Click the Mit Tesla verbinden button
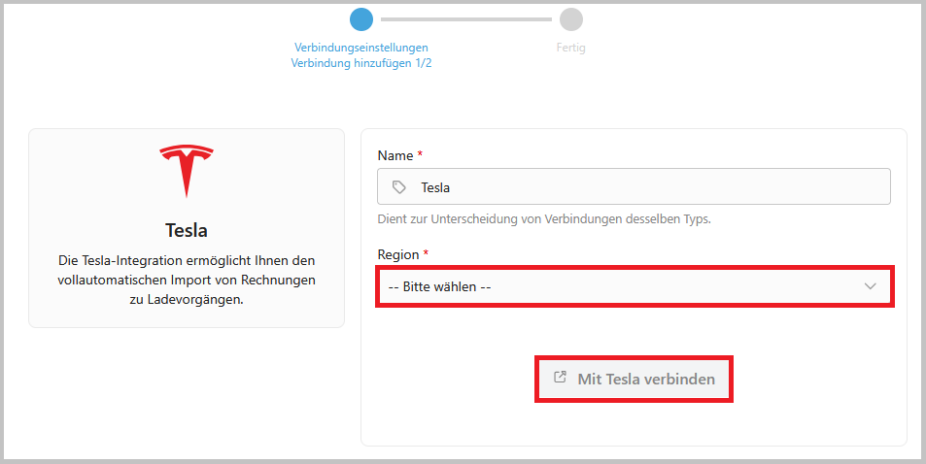The width and height of the screenshot is (926, 464). point(634,379)
